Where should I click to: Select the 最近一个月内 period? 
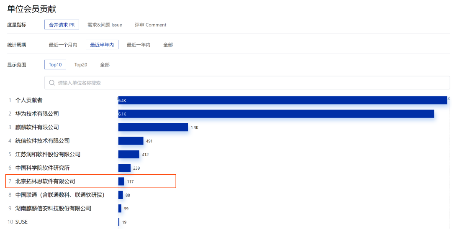63,45
